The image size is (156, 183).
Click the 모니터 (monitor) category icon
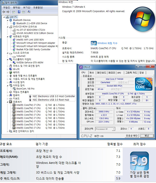[x=11, y=69]
